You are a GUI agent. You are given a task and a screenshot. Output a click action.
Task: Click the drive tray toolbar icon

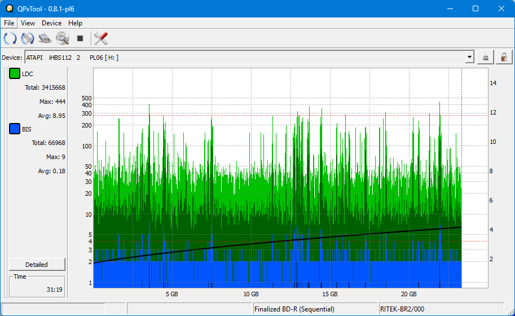(x=45, y=38)
